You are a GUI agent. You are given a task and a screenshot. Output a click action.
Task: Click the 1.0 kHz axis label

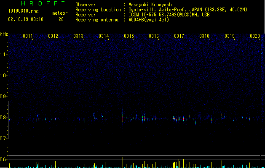click(x=3, y=76)
